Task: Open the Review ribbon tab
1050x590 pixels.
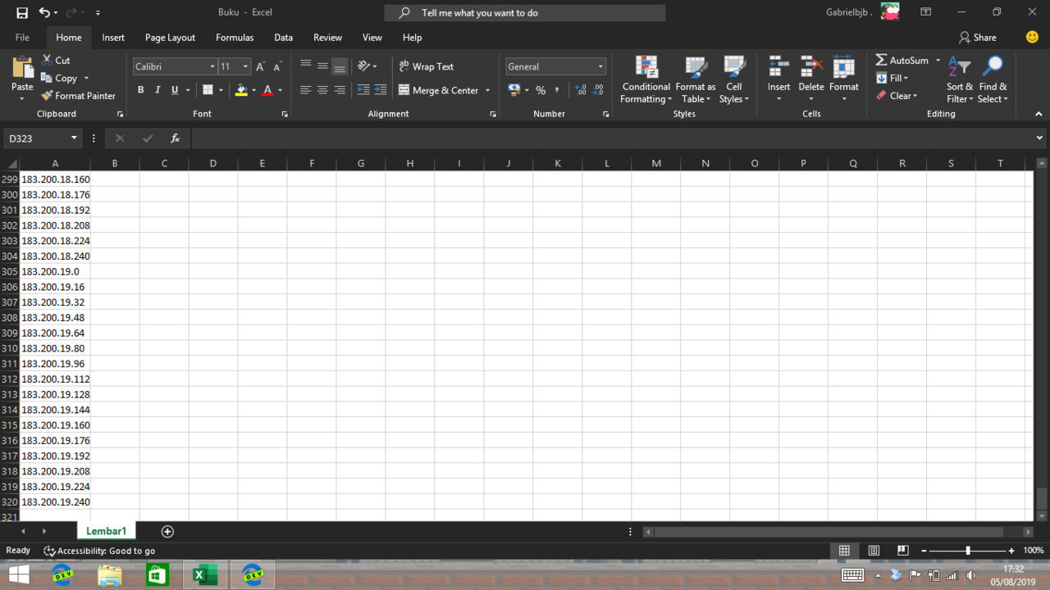Action: pos(327,37)
